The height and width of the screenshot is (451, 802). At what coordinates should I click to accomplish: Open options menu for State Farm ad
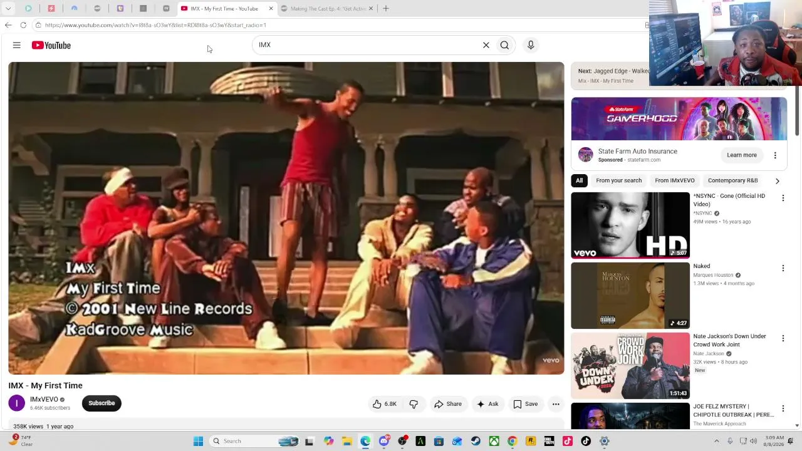[775, 155]
